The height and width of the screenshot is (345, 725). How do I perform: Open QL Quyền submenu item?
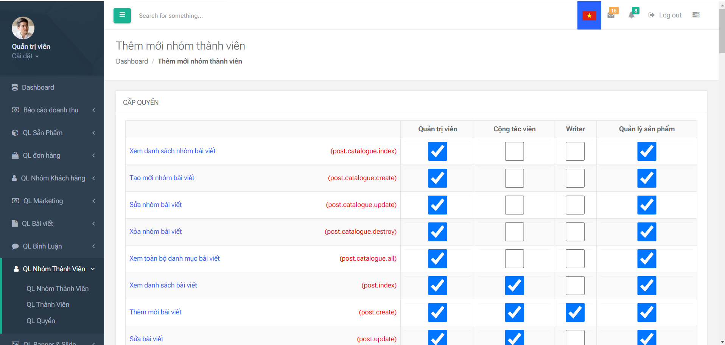click(x=41, y=321)
